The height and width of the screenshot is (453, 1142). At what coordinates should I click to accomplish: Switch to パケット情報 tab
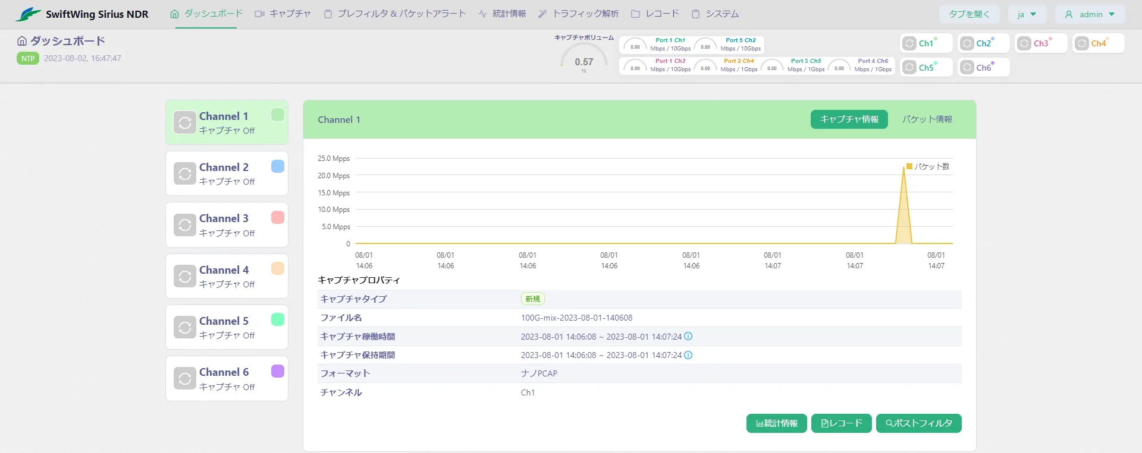[927, 119]
